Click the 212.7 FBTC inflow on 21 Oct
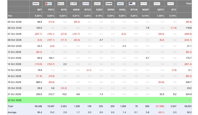The height and width of the screenshot is (115, 198). tap(51, 94)
